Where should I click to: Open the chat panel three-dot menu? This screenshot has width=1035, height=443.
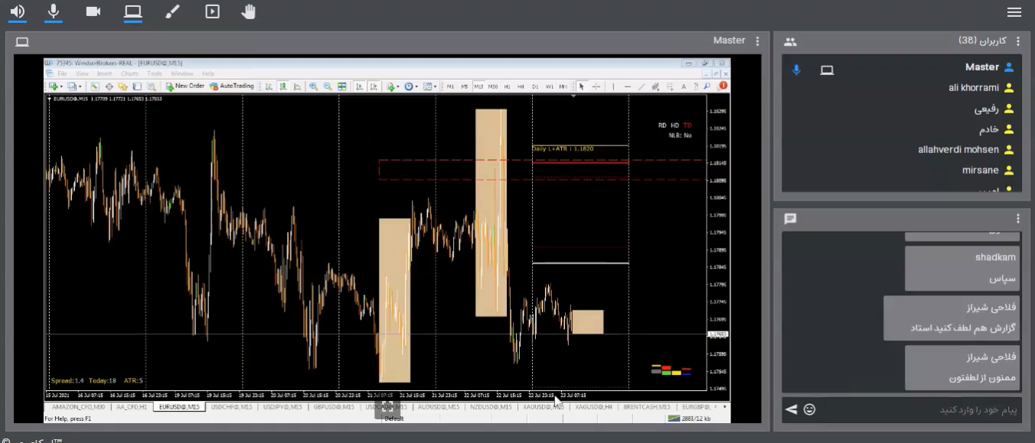click(1017, 219)
